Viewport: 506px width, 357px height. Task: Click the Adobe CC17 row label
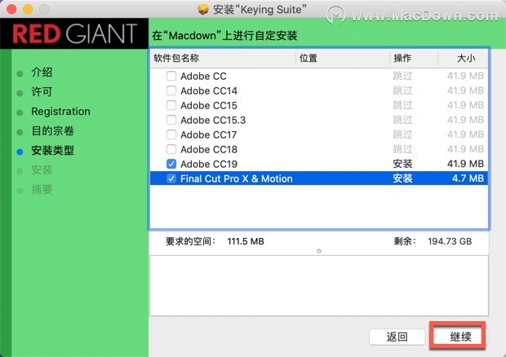(x=208, y=134)
